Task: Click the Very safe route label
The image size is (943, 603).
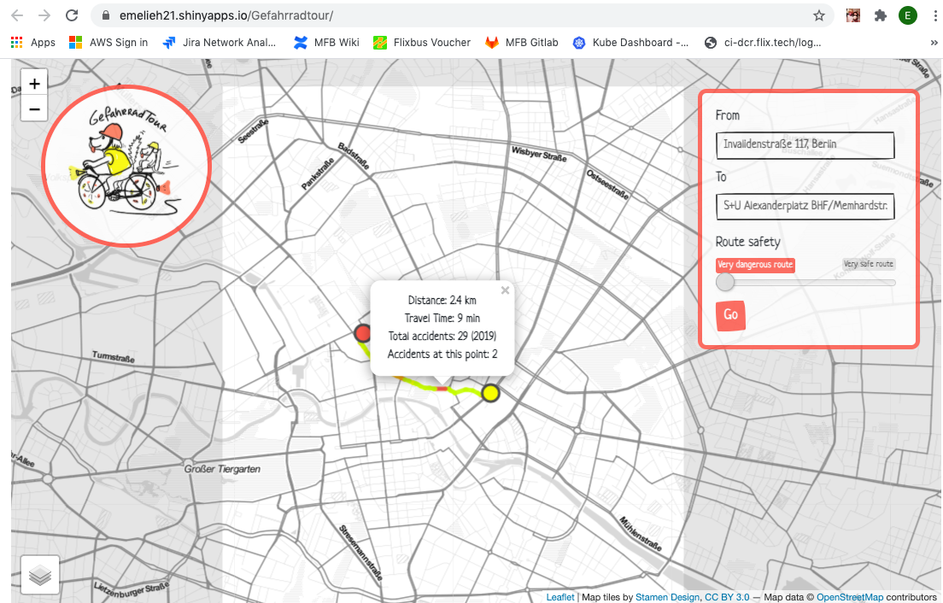Action: tap(868, 264)
